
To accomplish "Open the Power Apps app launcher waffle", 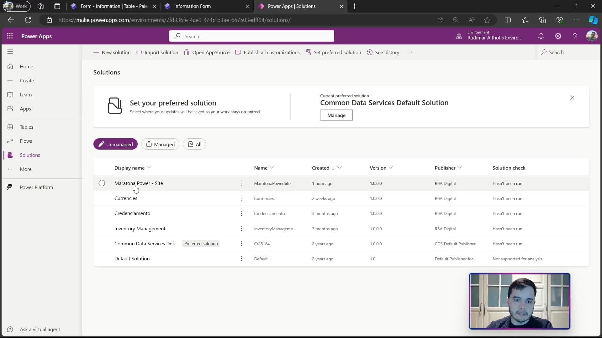I will tap(10, 36).
